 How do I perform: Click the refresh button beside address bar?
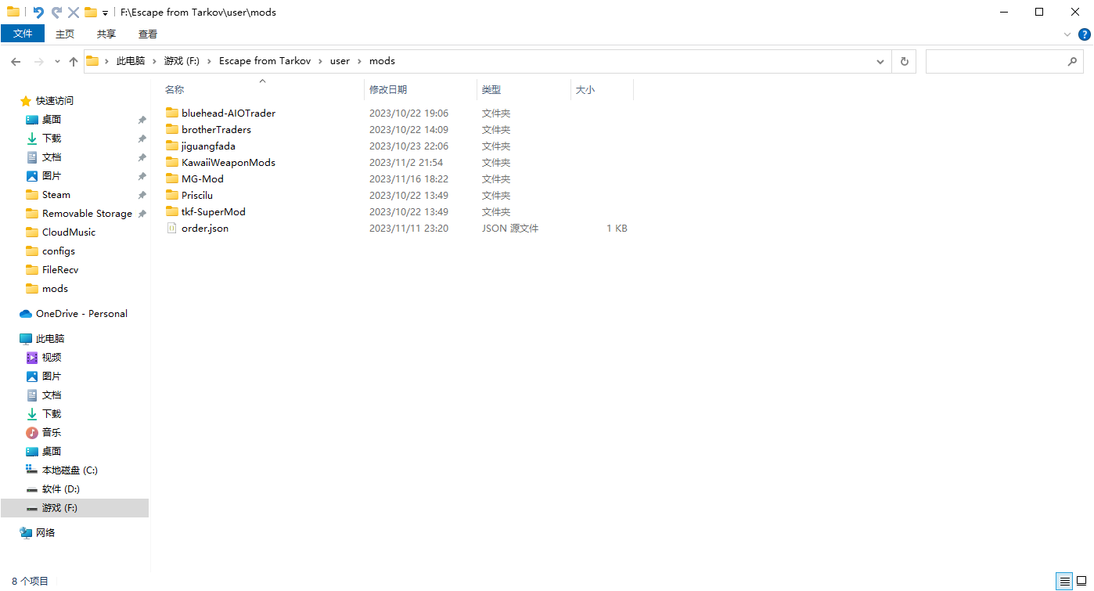905,61
